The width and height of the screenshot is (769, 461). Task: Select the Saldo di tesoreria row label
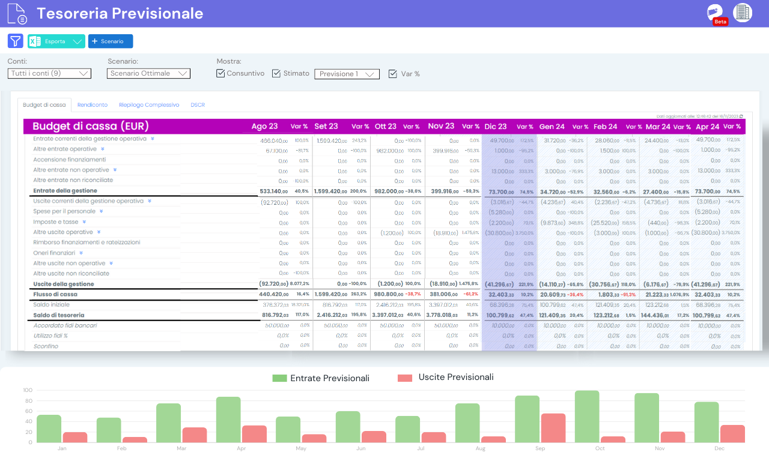click(59, 315)
